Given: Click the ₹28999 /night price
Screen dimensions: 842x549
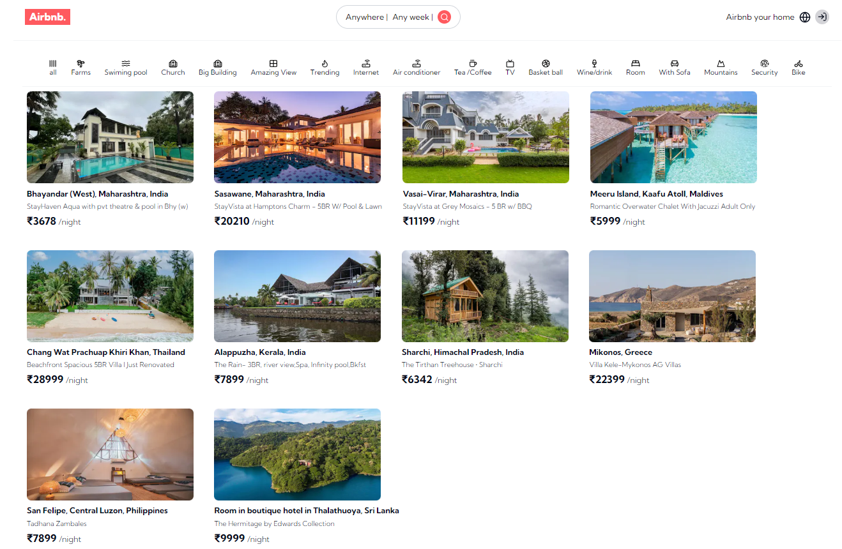Looking at the screenshot, I should pyautogui.click(x=57, y=380).
